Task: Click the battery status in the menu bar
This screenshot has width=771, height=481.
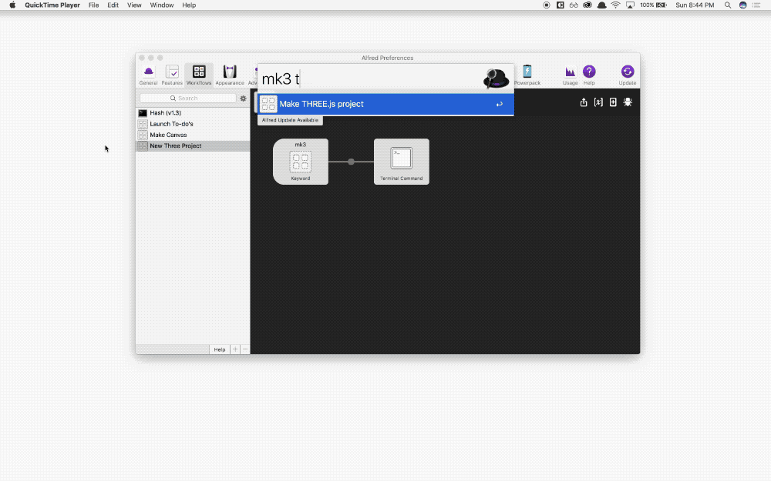Action: [654, 5]
